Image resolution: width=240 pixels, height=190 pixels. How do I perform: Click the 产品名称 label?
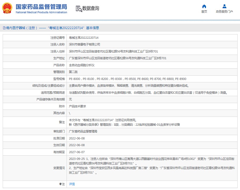(x=59, y=65)
